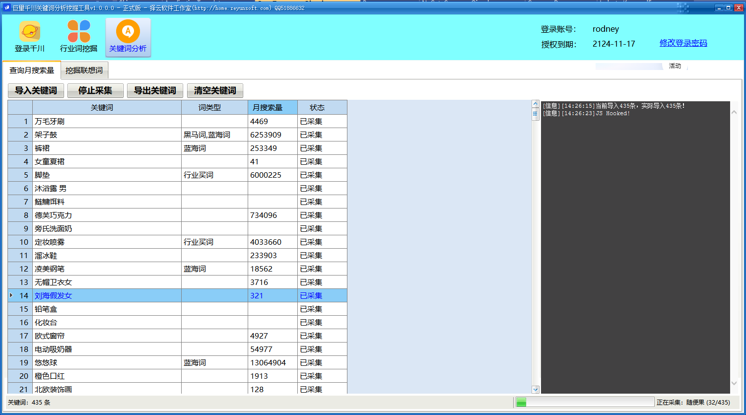Open the 行业词挖掘 tool icon
The height and width of the screenshot is (415, 746).
[x=79, y=32]
